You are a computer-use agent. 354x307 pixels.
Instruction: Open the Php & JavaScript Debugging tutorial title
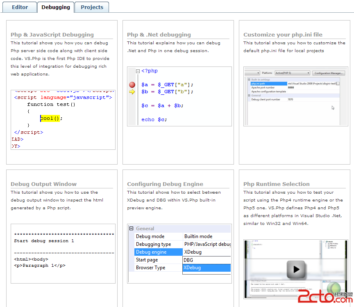[52, 34]
